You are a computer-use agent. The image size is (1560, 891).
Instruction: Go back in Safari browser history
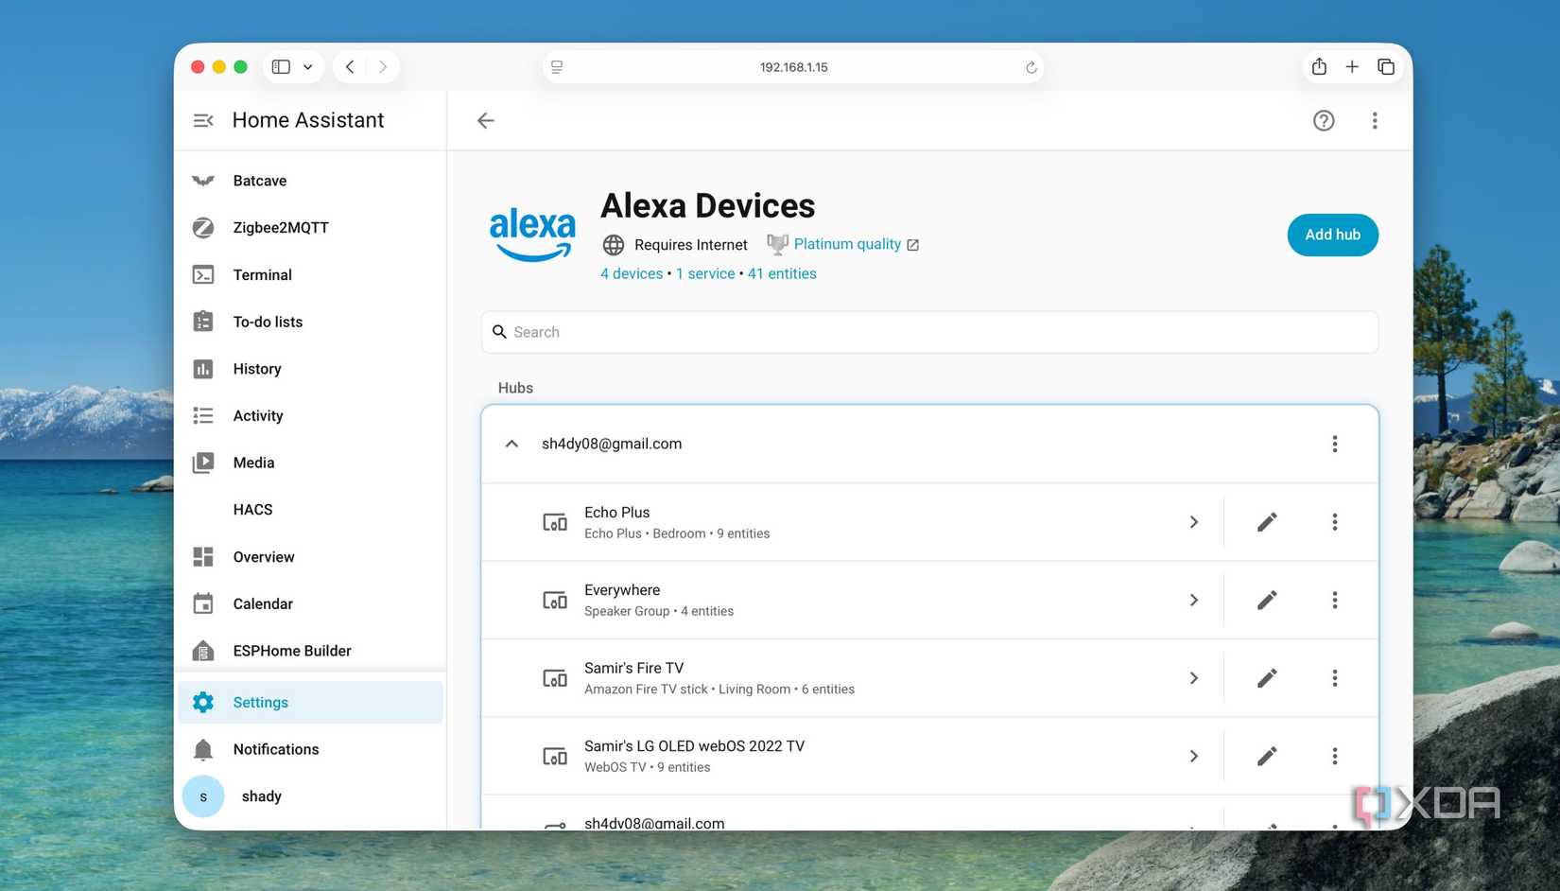click(x=350, y=67)
